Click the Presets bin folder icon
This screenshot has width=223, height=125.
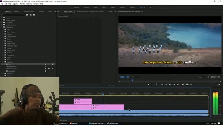pyautogui.click(x=4, y=18)
